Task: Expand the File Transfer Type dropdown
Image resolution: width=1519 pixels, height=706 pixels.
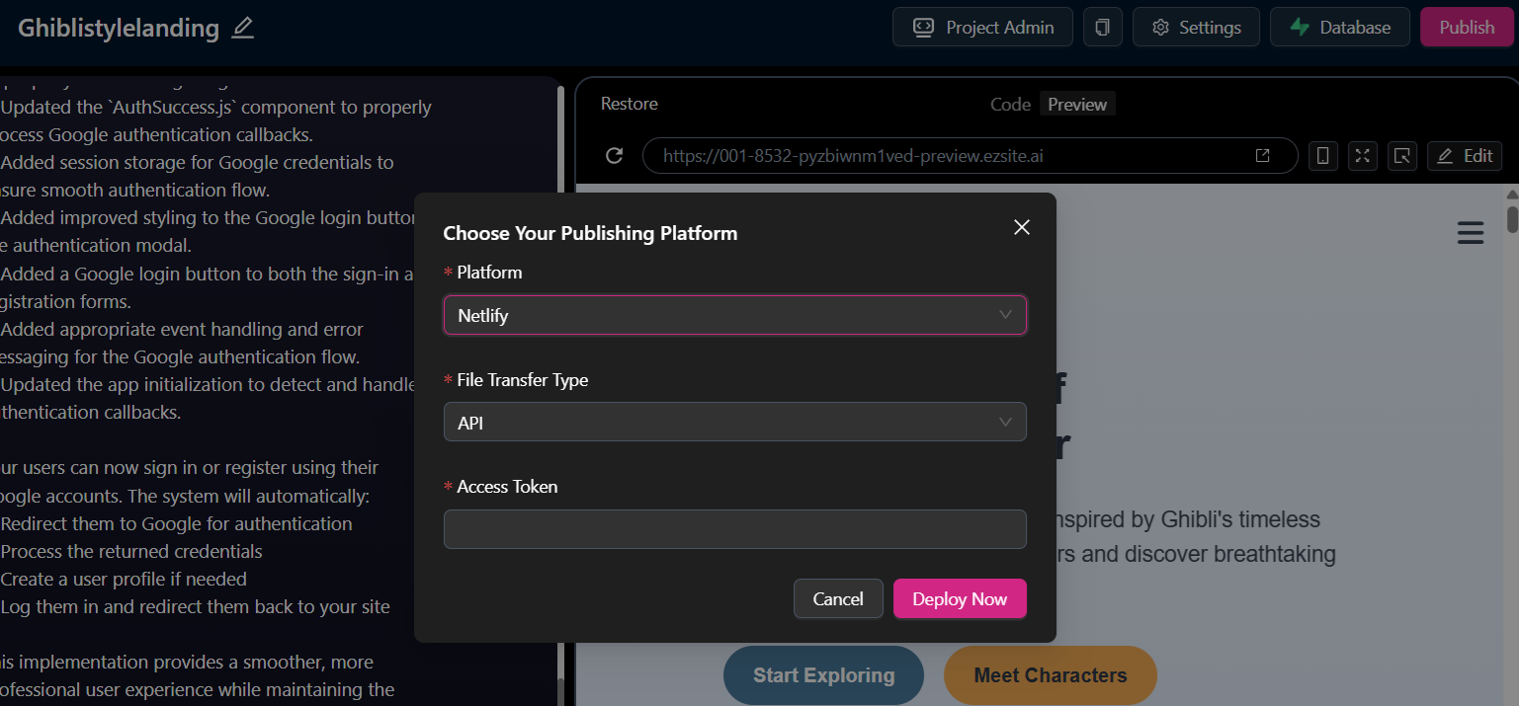Action: coord(734,423)
